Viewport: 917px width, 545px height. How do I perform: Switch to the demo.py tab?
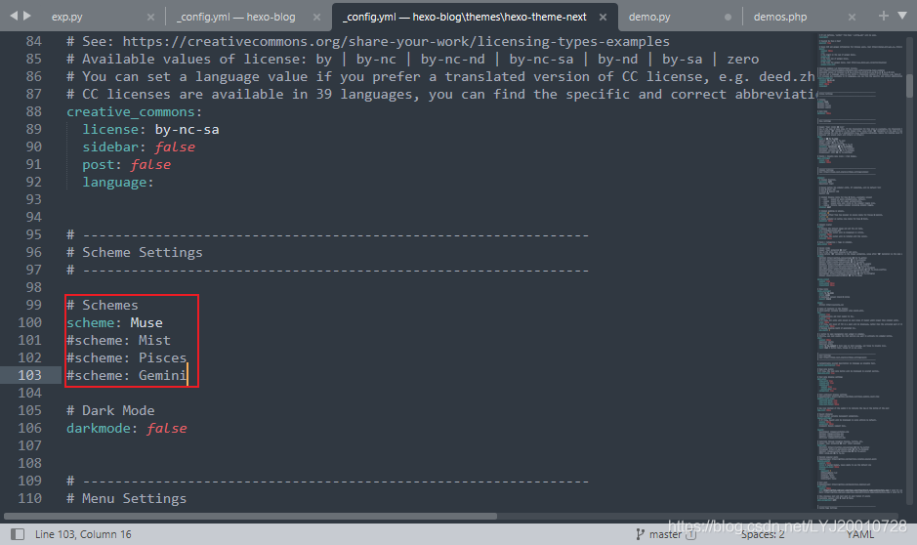649,17
